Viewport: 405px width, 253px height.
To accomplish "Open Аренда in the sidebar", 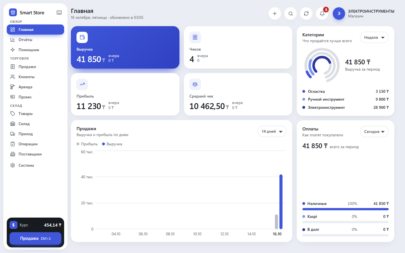I will tap(35, 87).
